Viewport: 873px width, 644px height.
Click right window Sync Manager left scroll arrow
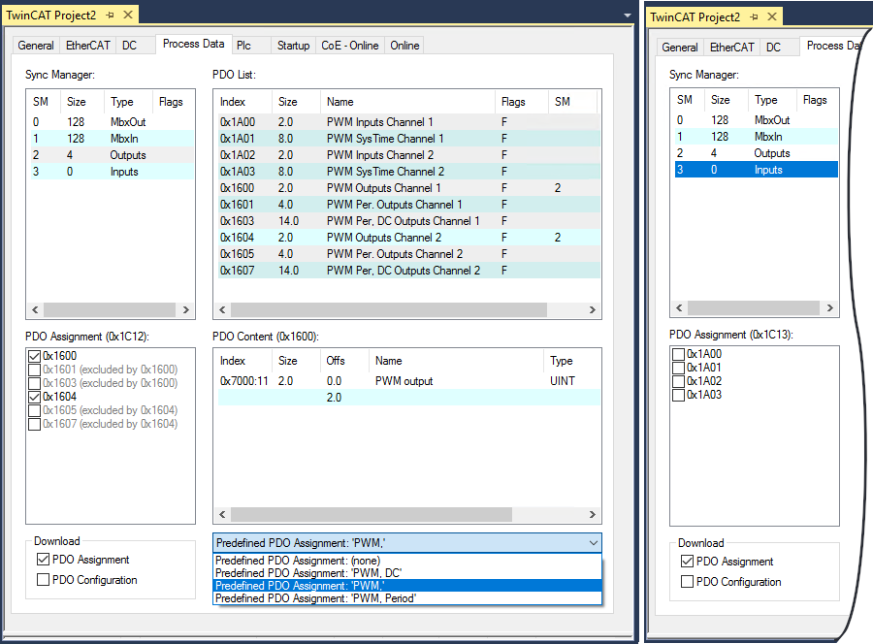click(x=679, y=307)
